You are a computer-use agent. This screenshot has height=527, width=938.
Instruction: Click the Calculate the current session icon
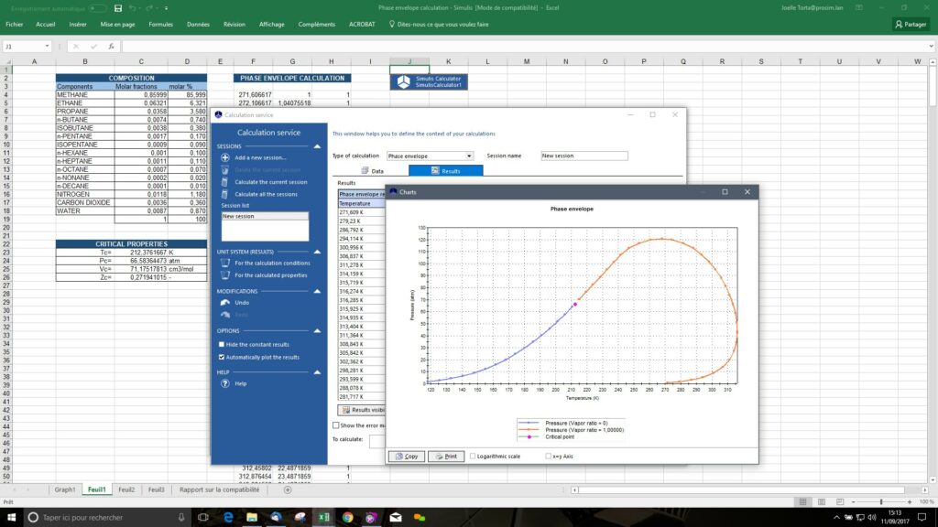pyautogui.click(x=224, y=182)
